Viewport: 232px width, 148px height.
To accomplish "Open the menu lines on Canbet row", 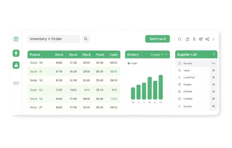I will [x=213, y=99].
